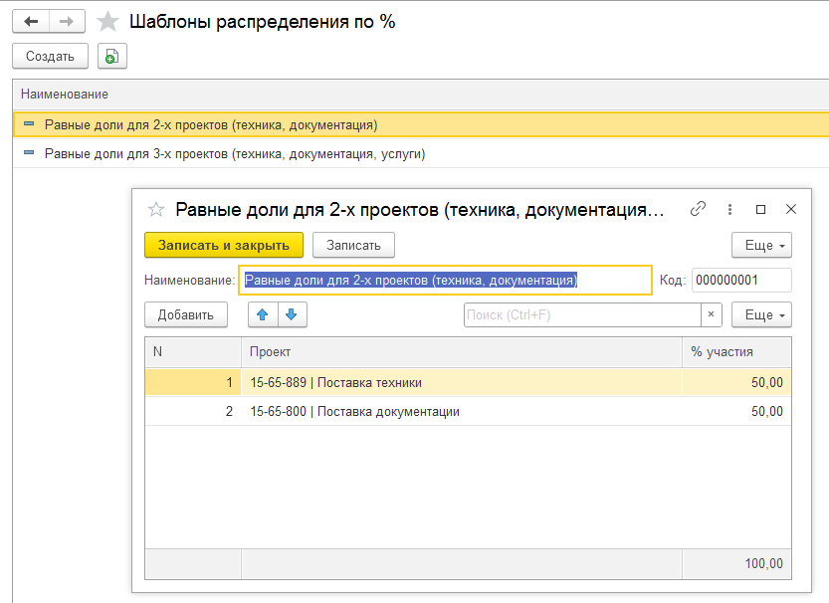Click the forward navigation arrow
Image resolution: width=829 pixels, height=603 pixels.
(67, 21)
